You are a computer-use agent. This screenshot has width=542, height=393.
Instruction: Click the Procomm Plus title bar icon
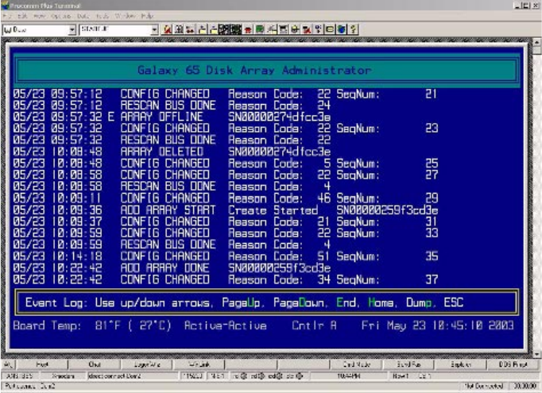6,5
